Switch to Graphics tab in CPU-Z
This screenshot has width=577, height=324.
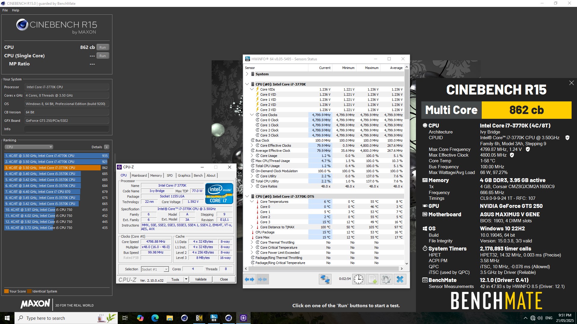[184, 175]
